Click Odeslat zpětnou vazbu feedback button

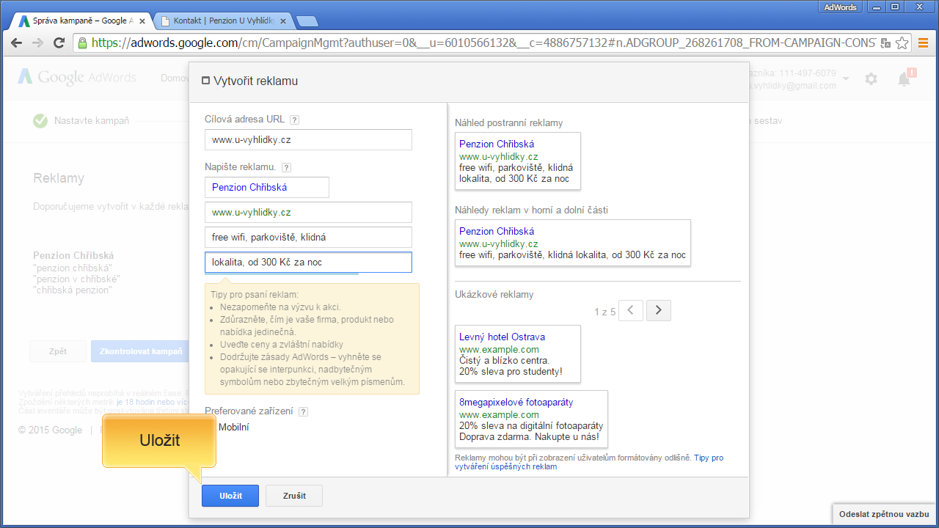[x=884, y=514]
